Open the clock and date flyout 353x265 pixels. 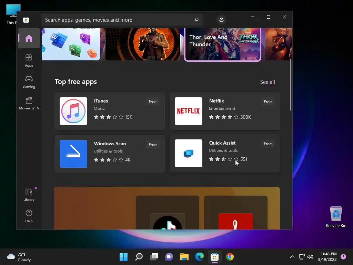[327, 257]
